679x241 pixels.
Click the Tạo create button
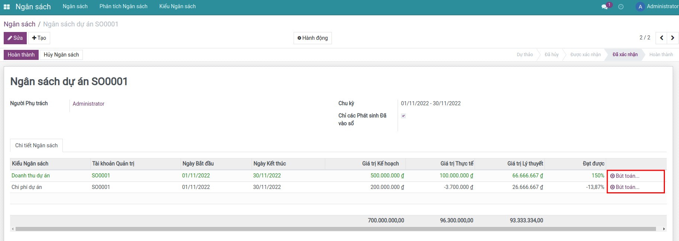pyautogui.click(x=39, y=38)
